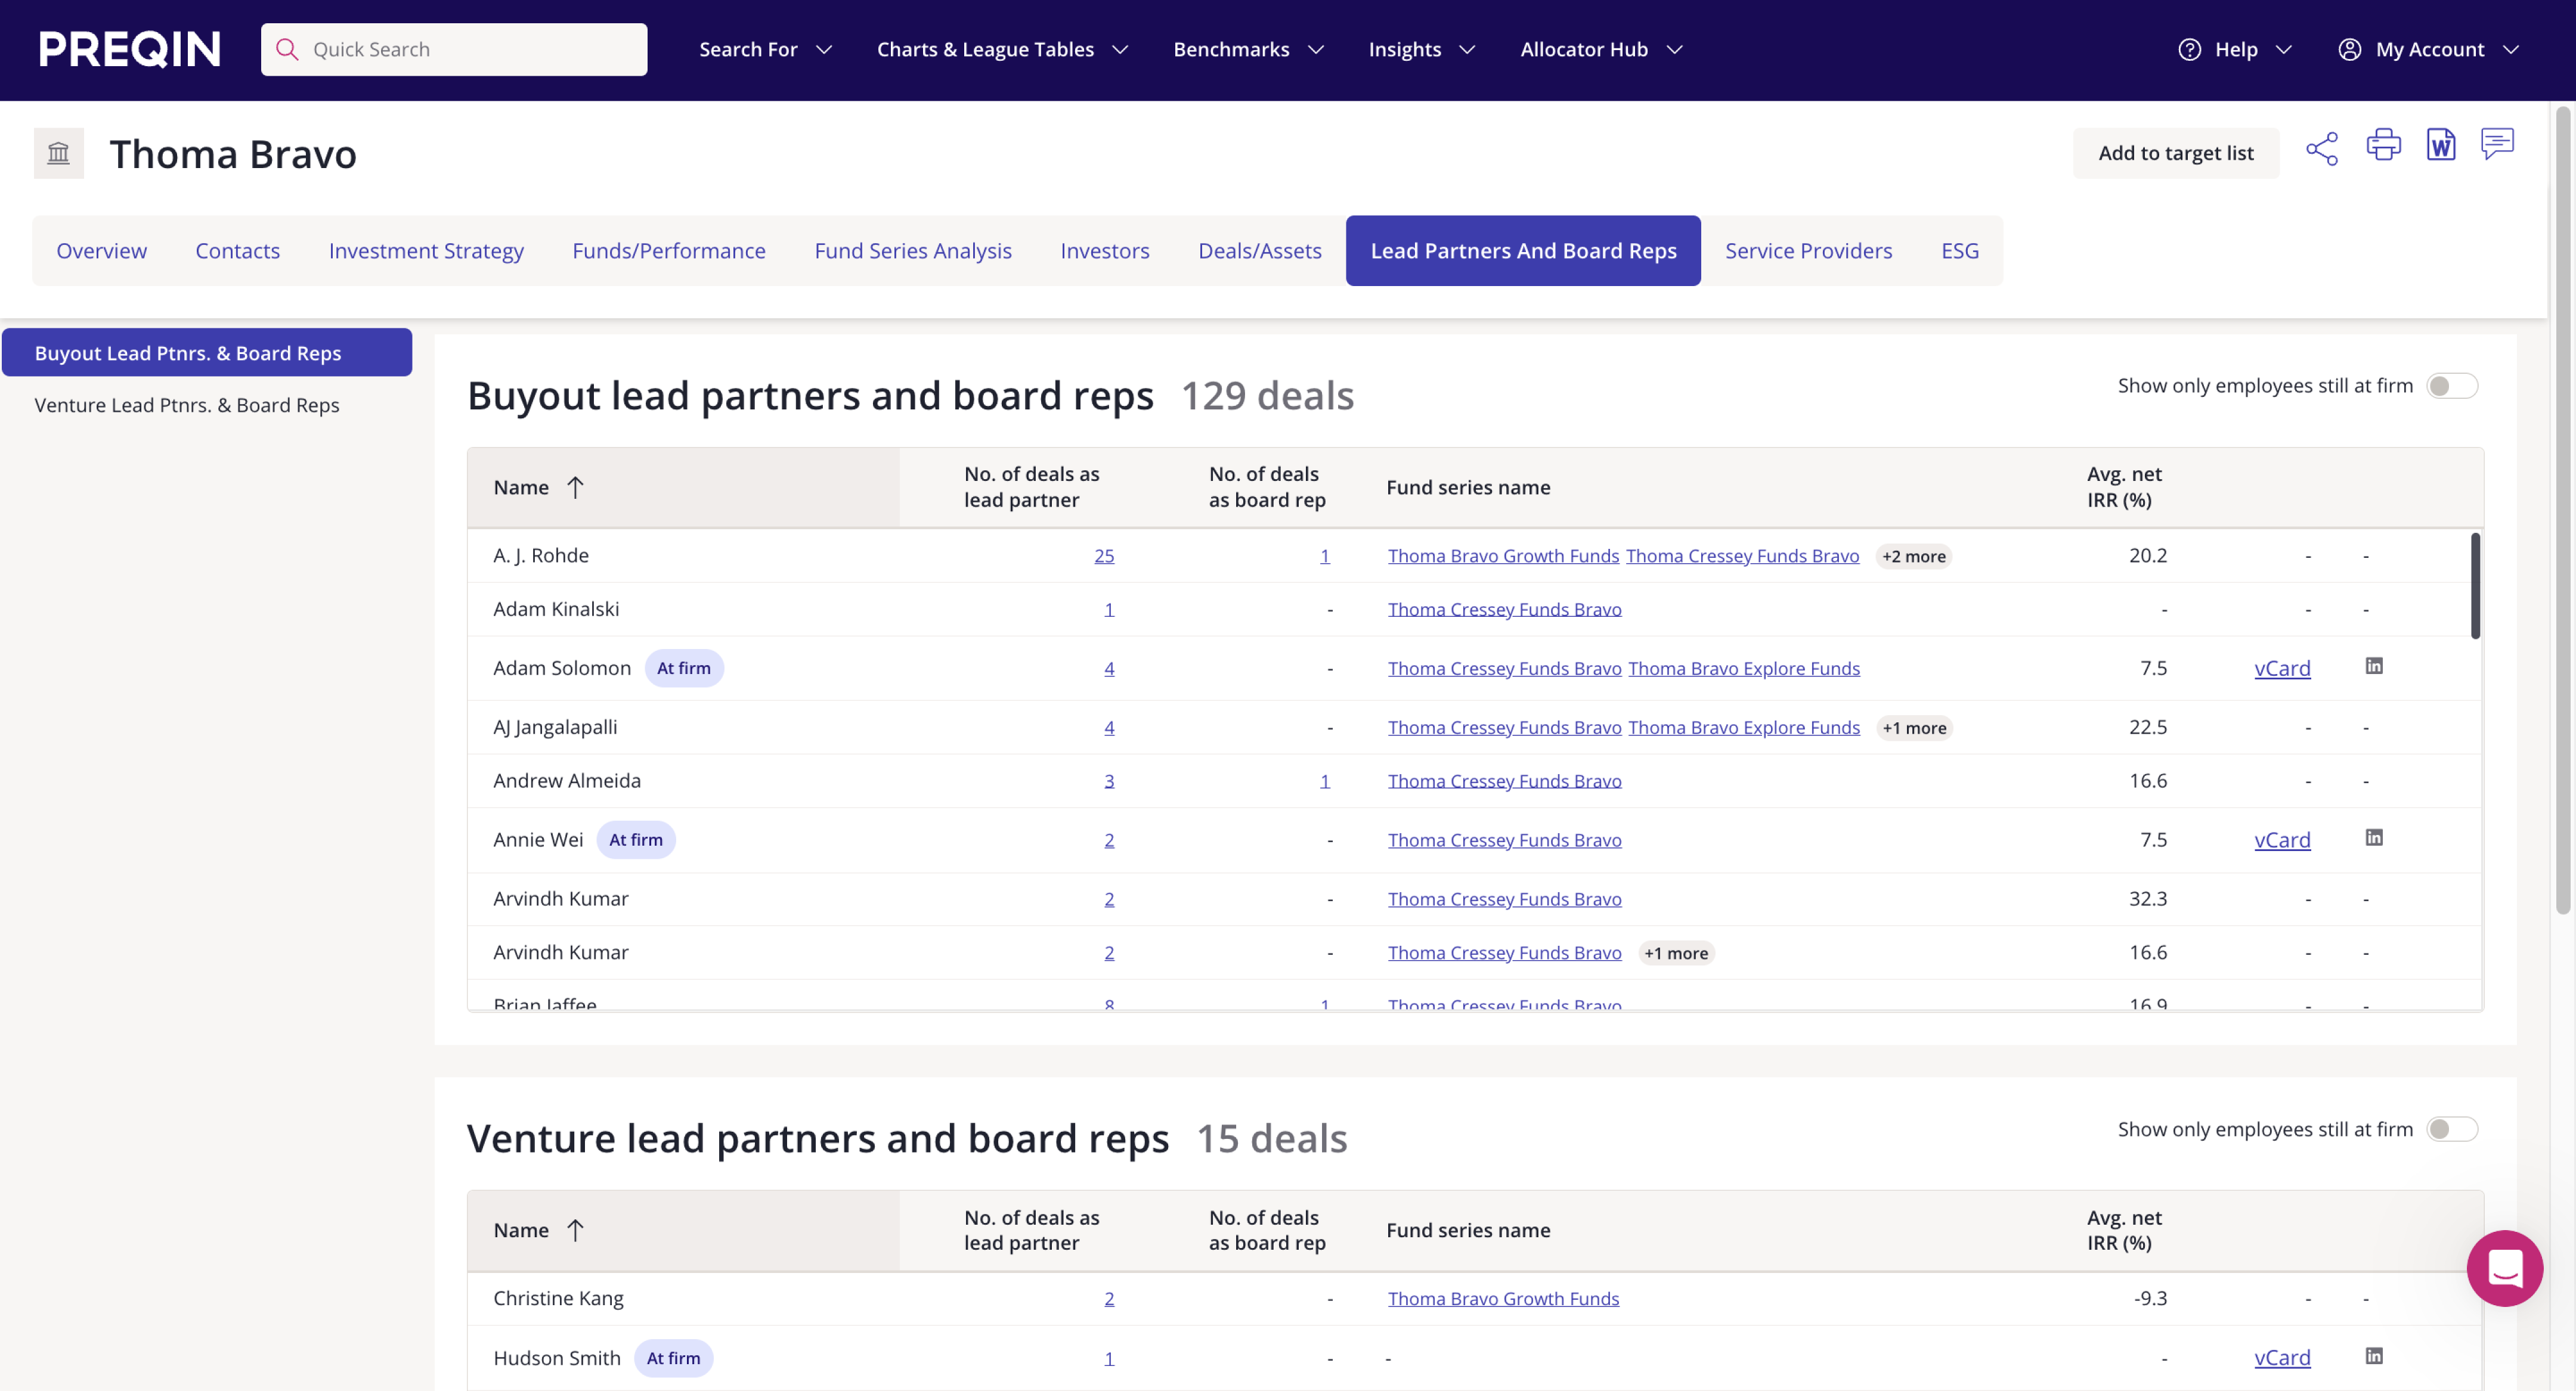Open the Investment Strategy tab
This screenshot has width=2576, height=1391.
(426, 251)
